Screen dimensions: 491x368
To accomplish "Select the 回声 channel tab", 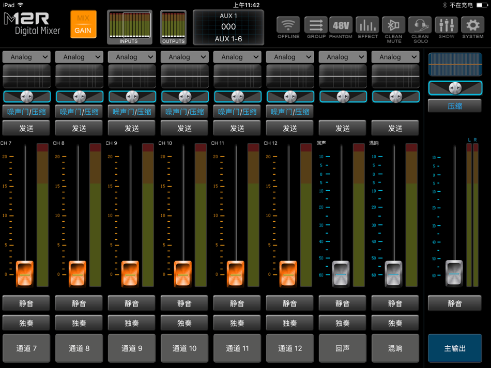I will pos(343,348).
